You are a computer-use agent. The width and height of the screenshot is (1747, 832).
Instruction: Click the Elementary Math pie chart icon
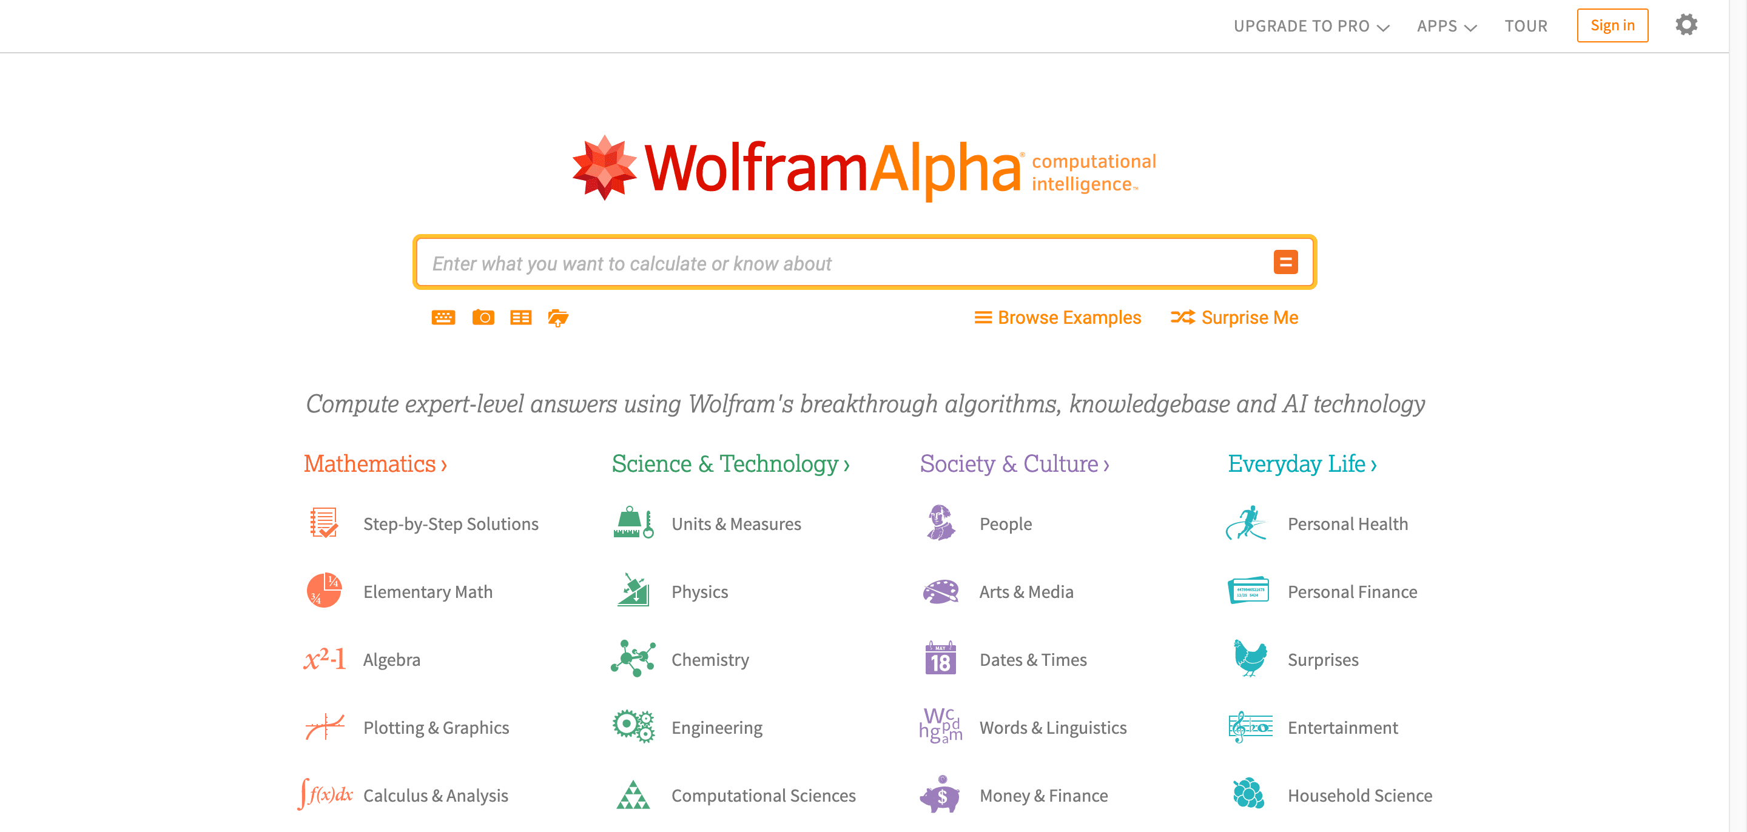tap(325, 590)
